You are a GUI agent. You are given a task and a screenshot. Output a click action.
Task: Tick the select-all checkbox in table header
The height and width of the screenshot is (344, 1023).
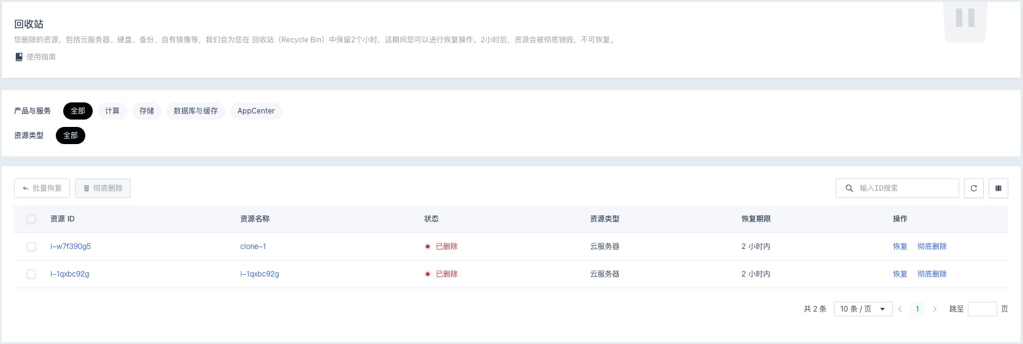31,219
